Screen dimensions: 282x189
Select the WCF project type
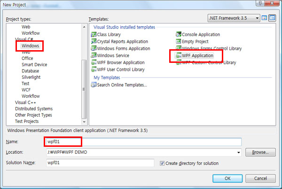tap(26, 90)
